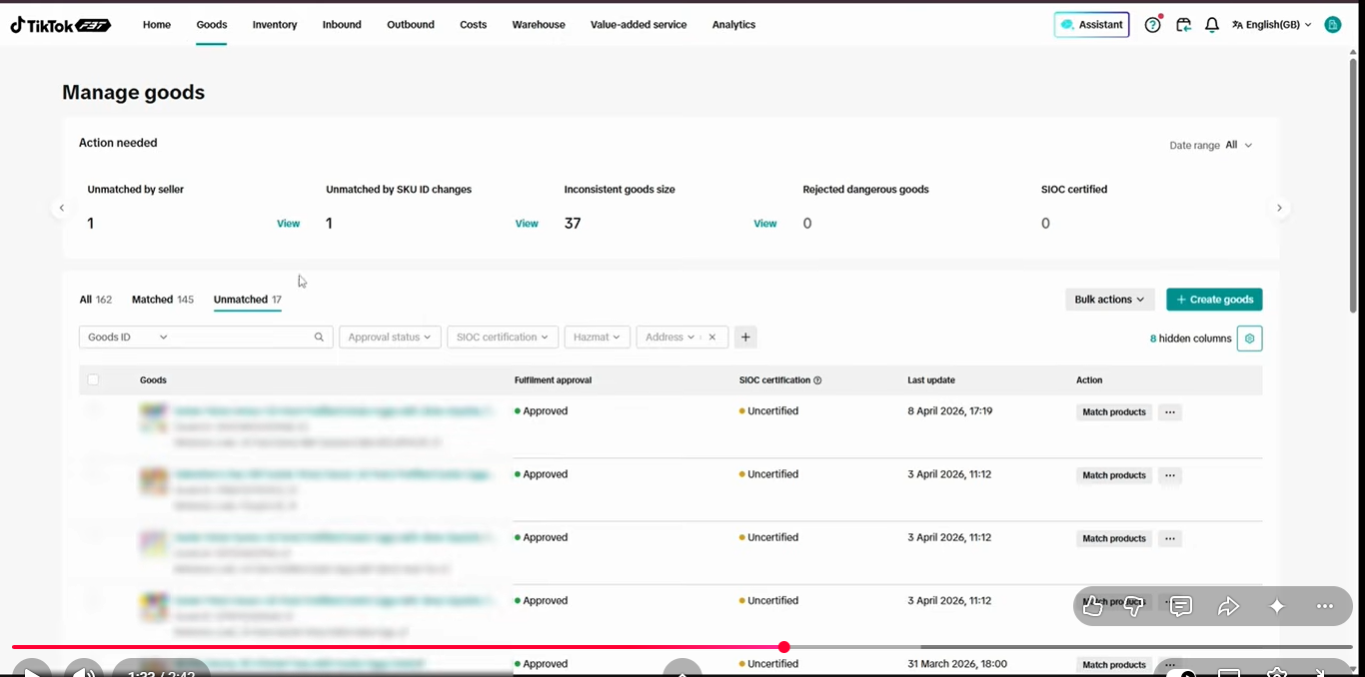Screen dimensions: 1365x677
Task: Click View under Inconsistent goods size
Action: [765, 224]
